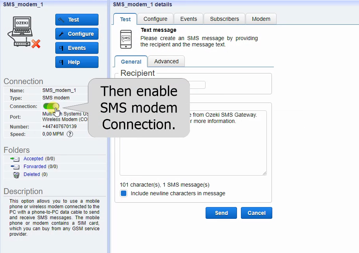
Task: Click the Cancel button
Action: pyautogui.click(x=256, y=213)
